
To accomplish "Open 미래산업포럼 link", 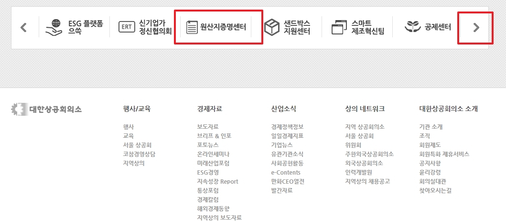I will [213, 163].
